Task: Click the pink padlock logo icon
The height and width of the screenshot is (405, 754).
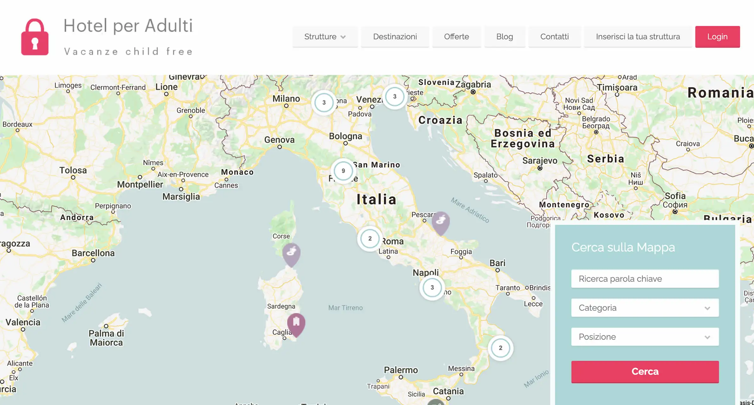Action: [x=35, y=37]
